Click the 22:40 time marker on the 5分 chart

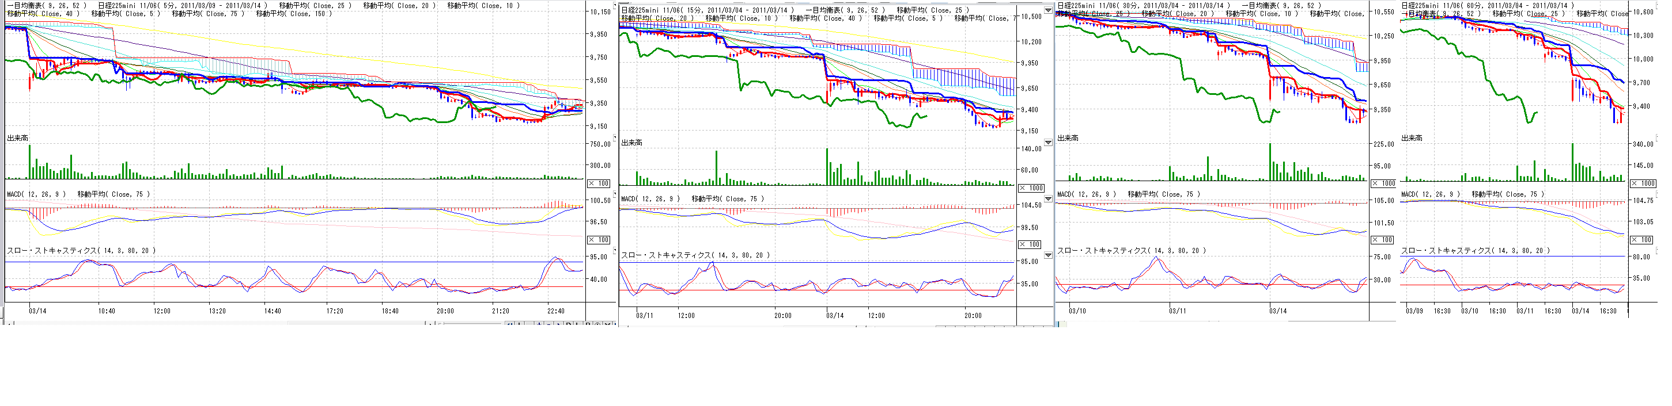point(555,311)
